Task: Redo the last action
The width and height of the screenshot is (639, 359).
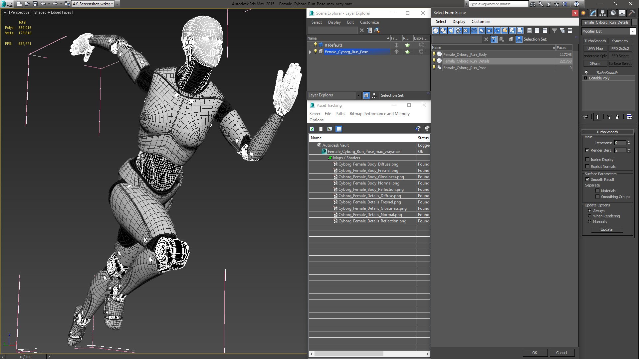Action: [55, 4]
